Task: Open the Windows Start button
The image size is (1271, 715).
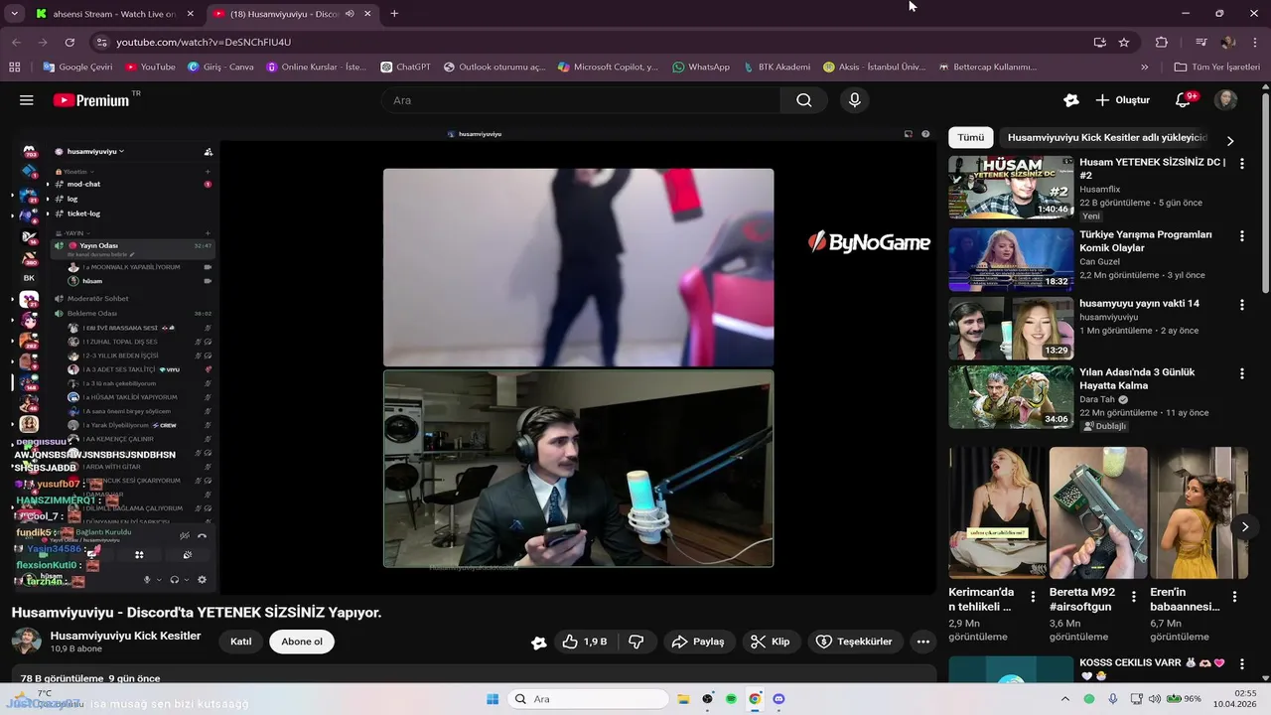Action: (493, 699)
